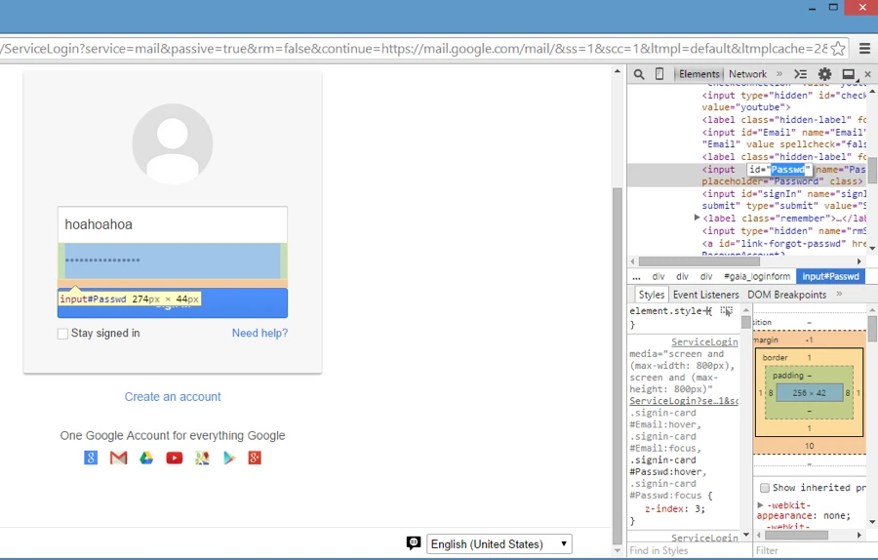
Task: Open the Event Listeners tab
Action: pyautogui.click(x=705, y=295)
